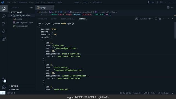Click the VSCodium logo icon
Image resolution: width=176 pixels, height=99 pixels.
(3, 2)
